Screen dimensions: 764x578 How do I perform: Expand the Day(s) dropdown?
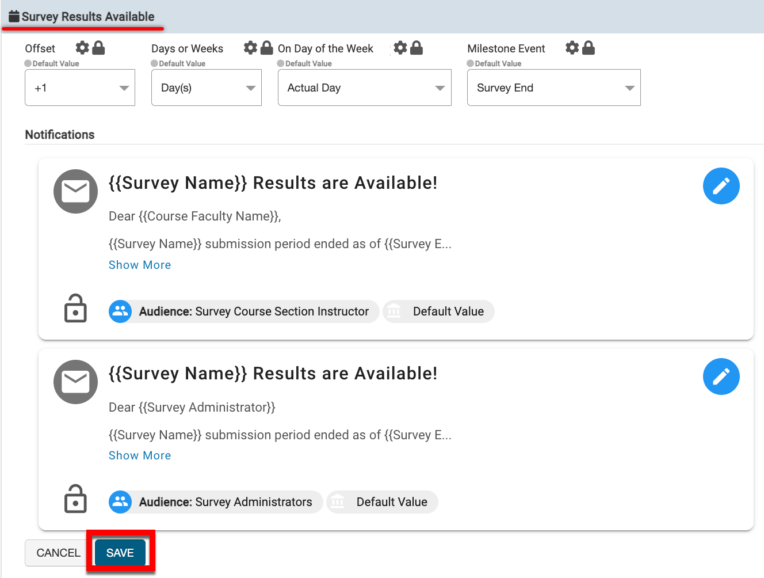(206, 88)
